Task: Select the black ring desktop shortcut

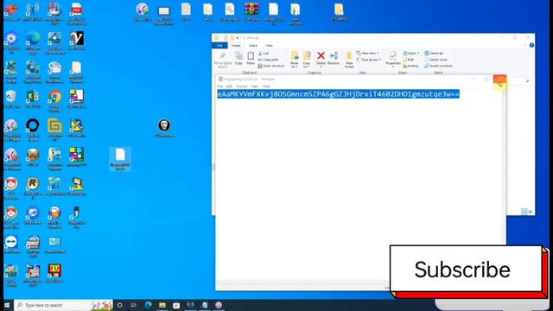Action: pyautogui.click(x=33, y=130)
